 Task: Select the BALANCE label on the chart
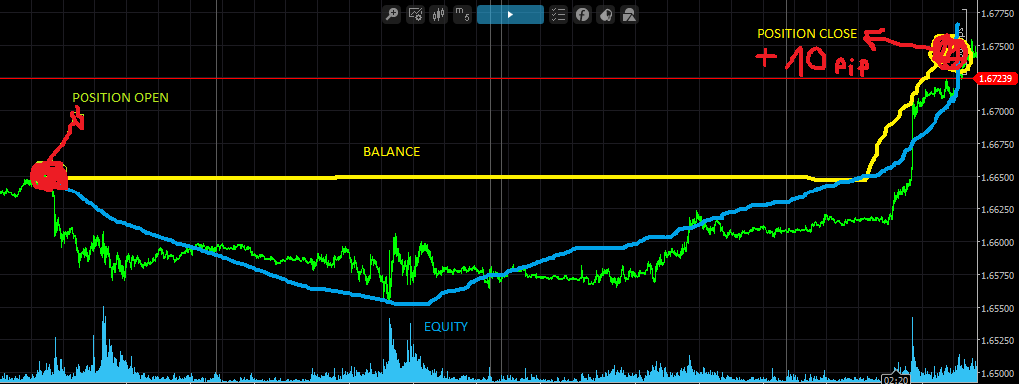tap(392, 152)
